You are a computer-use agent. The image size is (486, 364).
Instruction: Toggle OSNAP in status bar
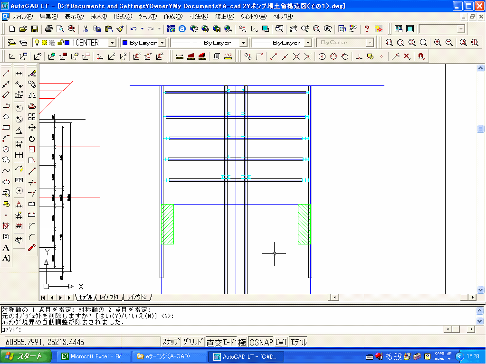[x=261, y=342]
